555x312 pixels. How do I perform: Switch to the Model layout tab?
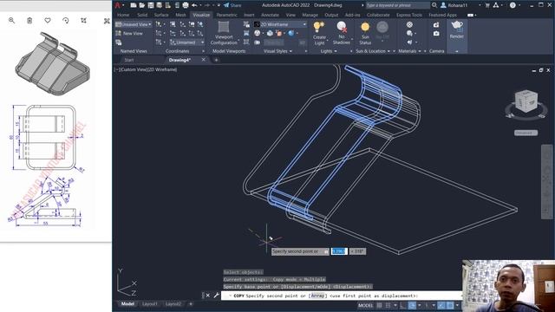[127, 304]
